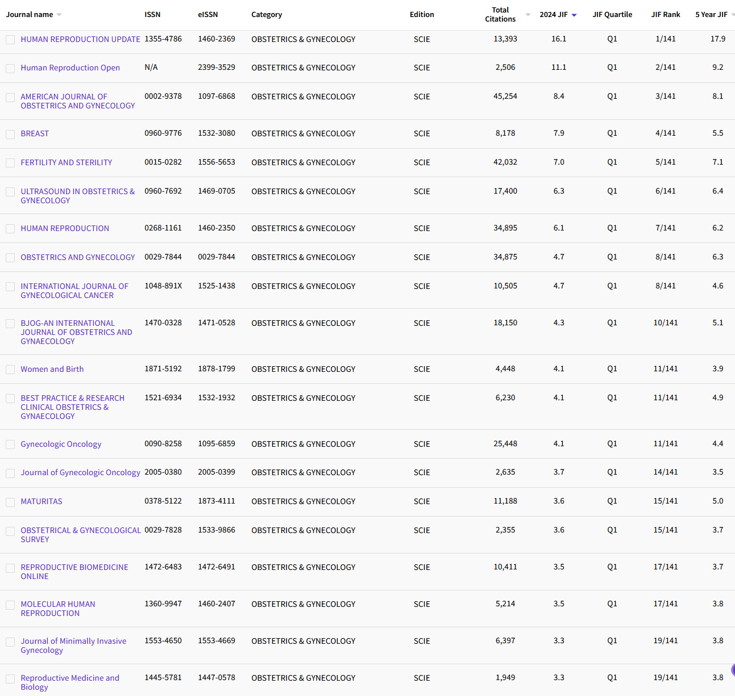Click the 5 Year JIF sort arrow
This screenshot has width=735, height=696.
732,15
